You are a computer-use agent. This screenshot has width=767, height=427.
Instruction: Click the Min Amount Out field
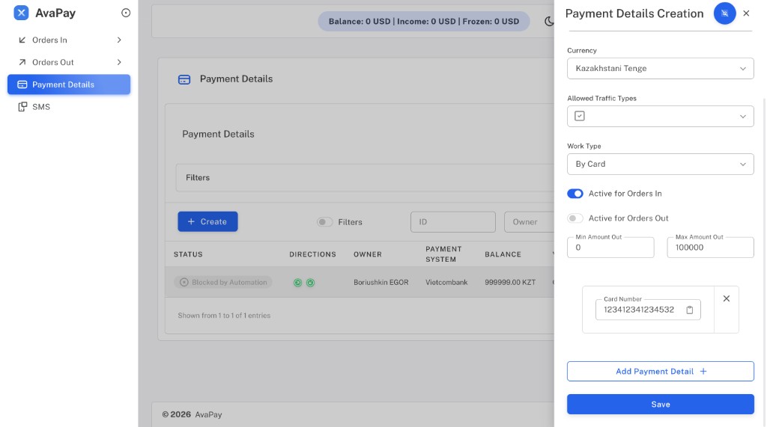[610, 248]
